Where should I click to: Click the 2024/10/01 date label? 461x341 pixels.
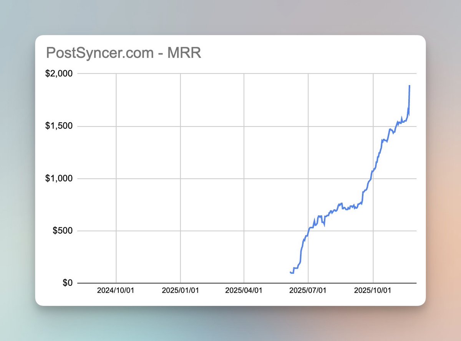[x=116, y=291]
